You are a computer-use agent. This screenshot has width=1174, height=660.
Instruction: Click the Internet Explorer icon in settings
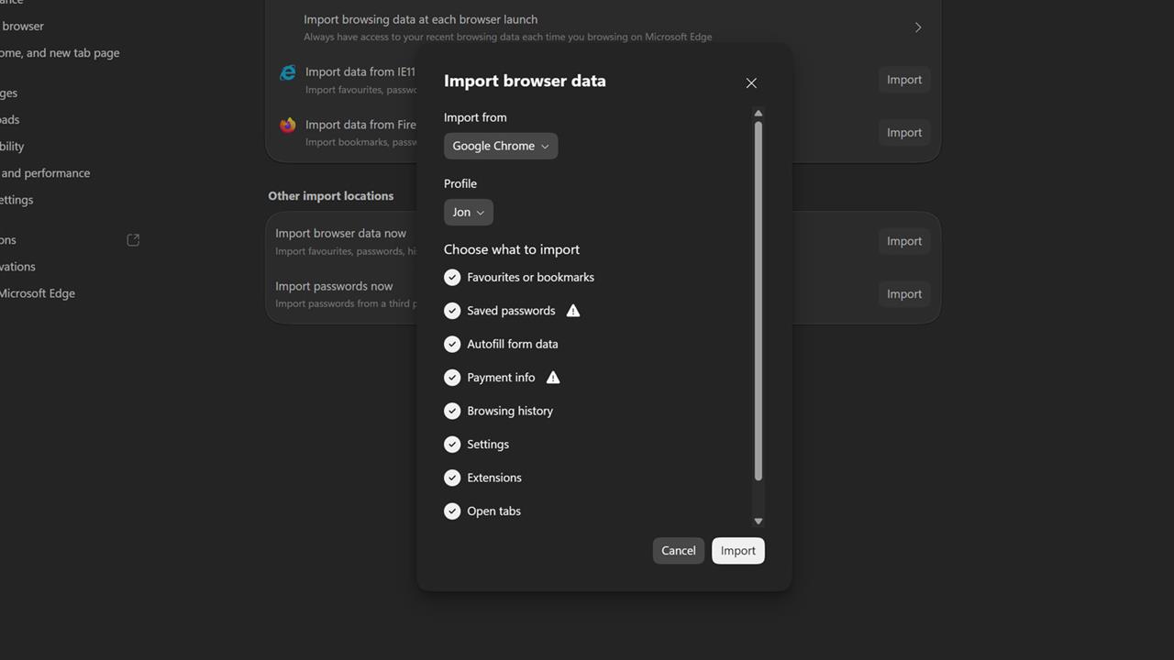288,72
